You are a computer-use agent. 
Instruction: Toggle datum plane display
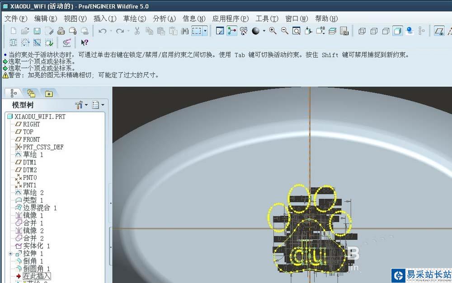point(439,31)
